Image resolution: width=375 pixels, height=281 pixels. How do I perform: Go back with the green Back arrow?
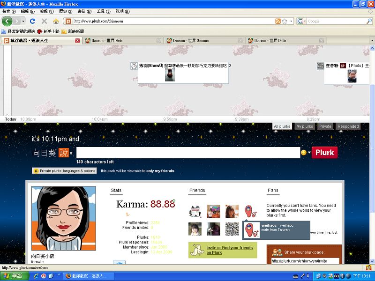(x=7, y=21)
